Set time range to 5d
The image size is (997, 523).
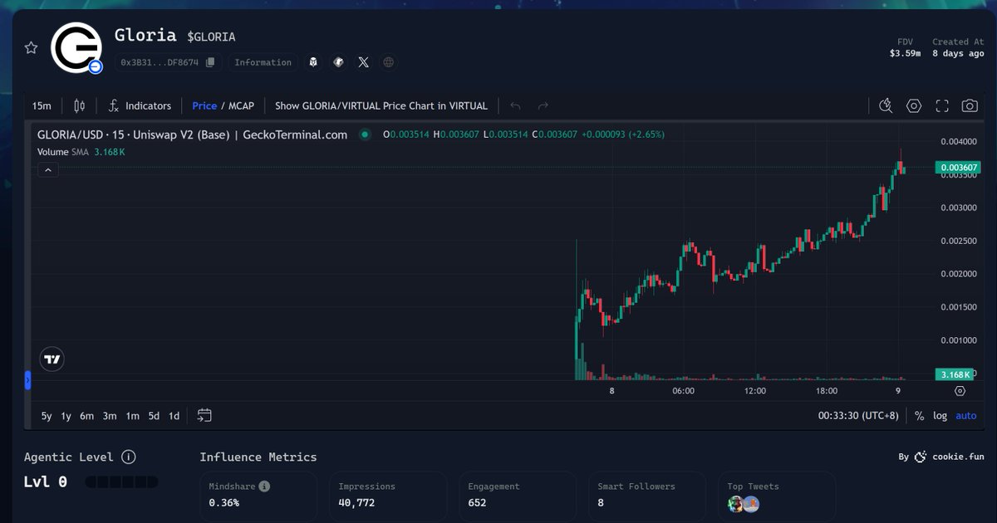(154, 416)
